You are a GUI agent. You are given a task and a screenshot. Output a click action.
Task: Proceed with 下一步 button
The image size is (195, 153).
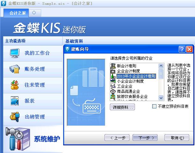[x=145, y=138]
